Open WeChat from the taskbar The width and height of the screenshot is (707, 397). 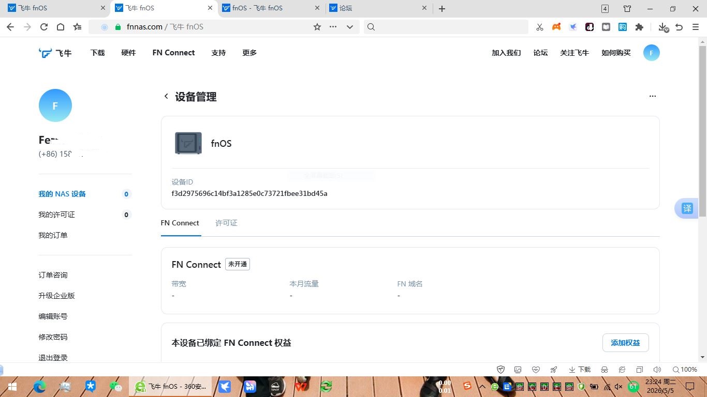pos(116,386)
